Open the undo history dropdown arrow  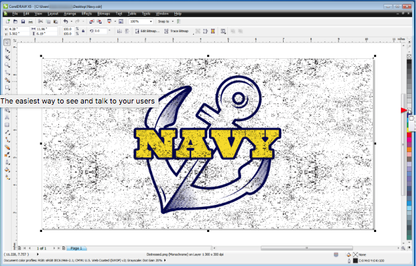pos(71,22)
